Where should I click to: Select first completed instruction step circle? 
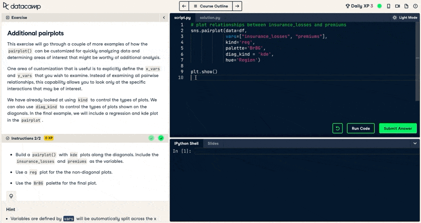[152, 138]
